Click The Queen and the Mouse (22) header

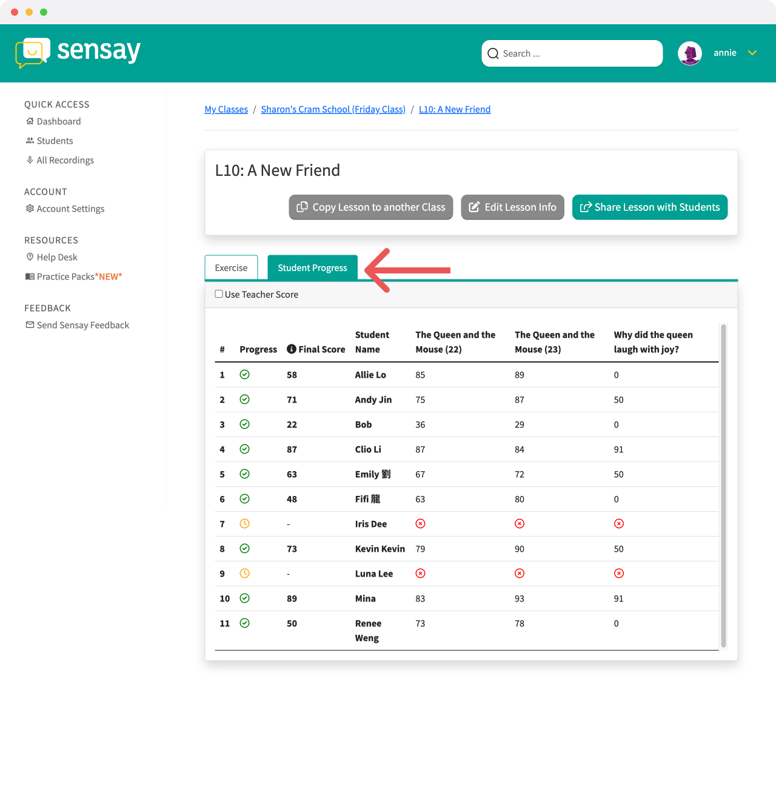click(x=455, y=342)
